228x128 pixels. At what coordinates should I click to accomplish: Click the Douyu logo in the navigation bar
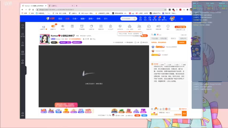(x=50, y=18)
